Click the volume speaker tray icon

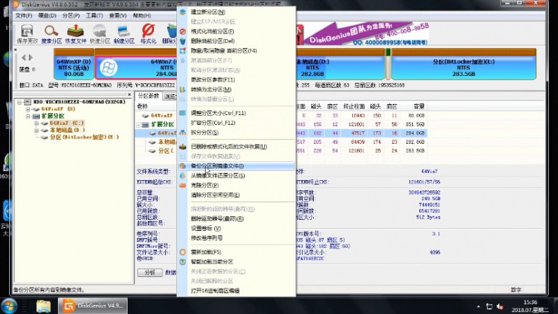[500, 306]
